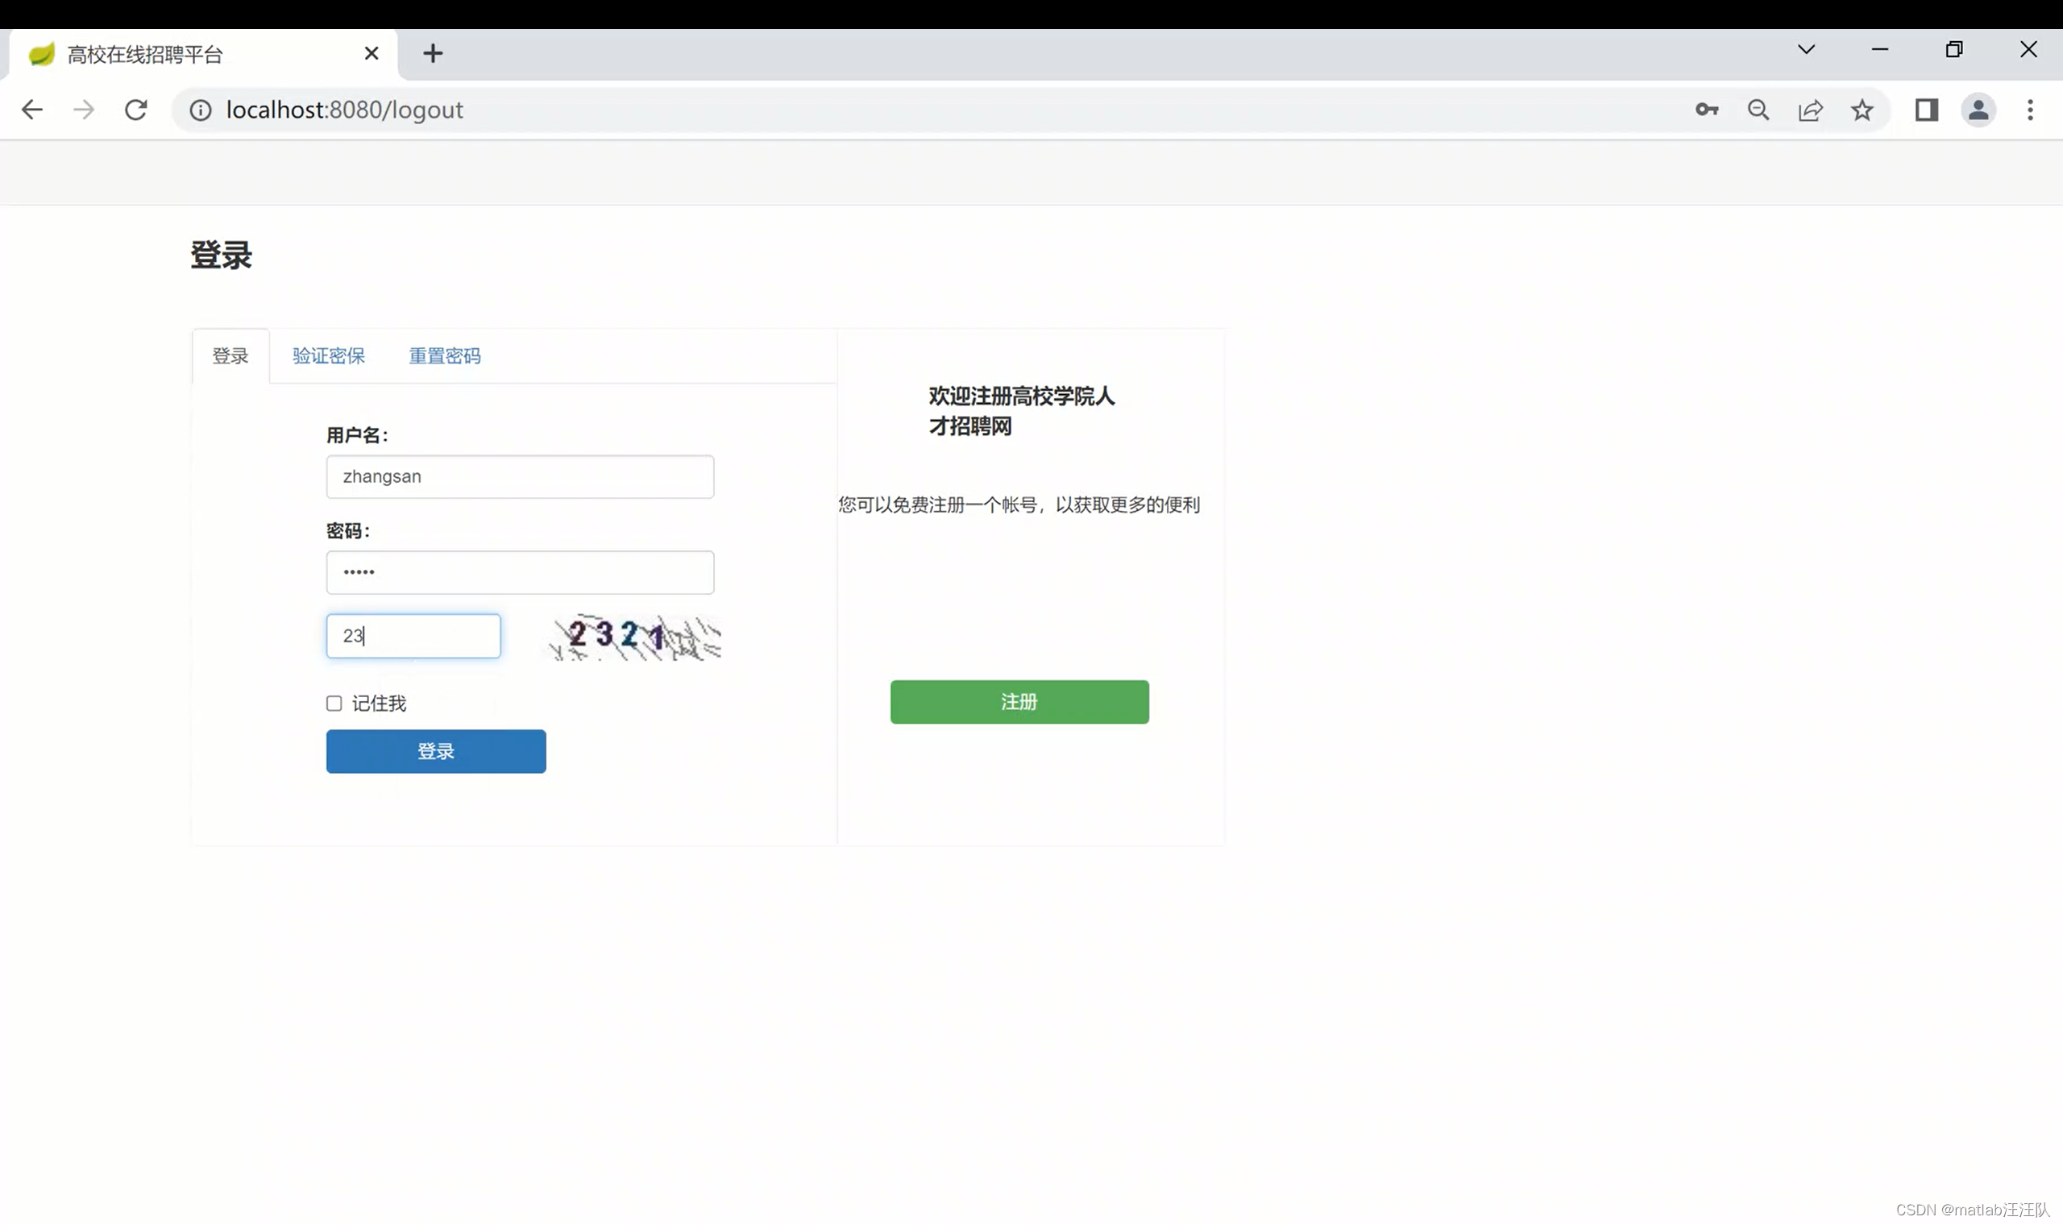Expand the tab search chevron

[x=1806, y=49]
